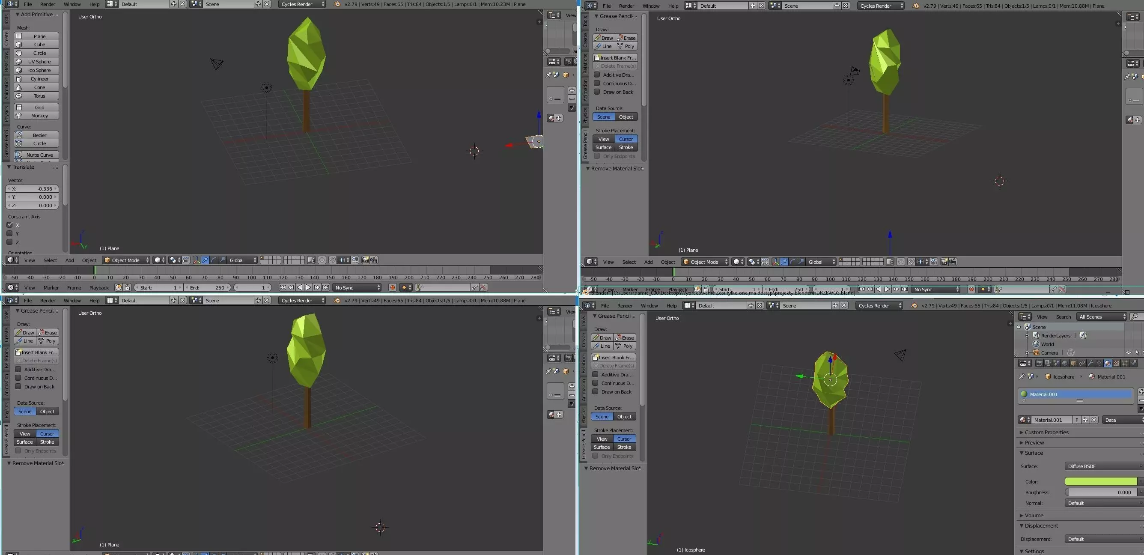The width and height of the screenshot is (1144, 555).
Task: Open Object Mode dropdown in top-left window
Action: (x=126, y=260)
